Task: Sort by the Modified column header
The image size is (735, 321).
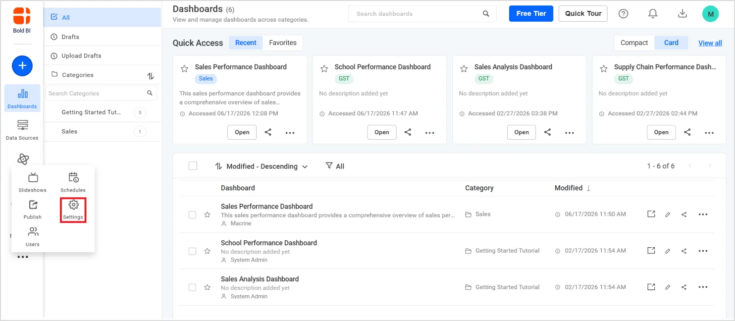Action: 573,188
